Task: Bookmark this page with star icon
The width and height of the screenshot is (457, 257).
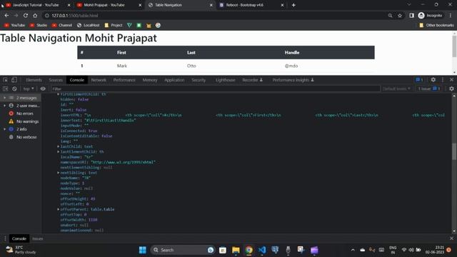Action: click(x=400, y=16)
